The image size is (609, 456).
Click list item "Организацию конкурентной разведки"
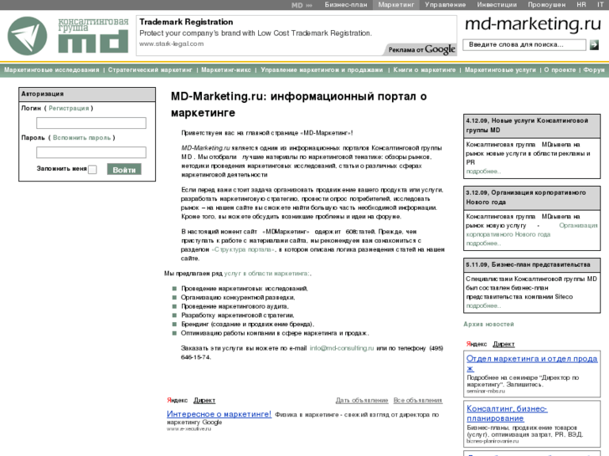(238, 298)
